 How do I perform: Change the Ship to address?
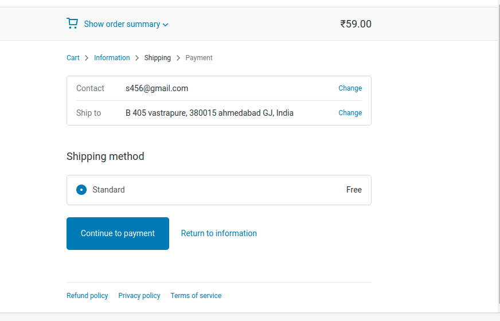350,113
